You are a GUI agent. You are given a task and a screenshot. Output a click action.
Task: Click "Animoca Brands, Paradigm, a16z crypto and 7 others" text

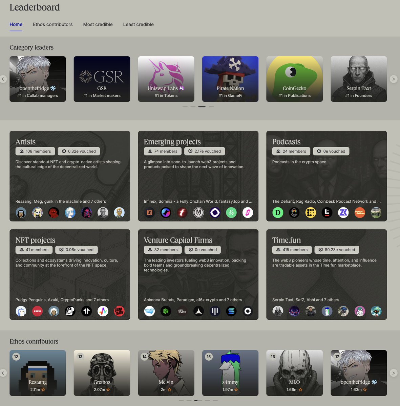(193, 300)
